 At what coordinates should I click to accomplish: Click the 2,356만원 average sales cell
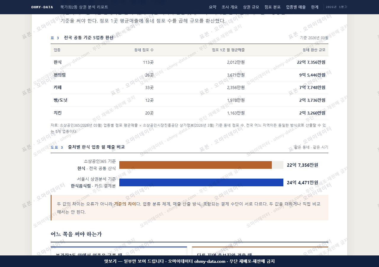(236, 88)
